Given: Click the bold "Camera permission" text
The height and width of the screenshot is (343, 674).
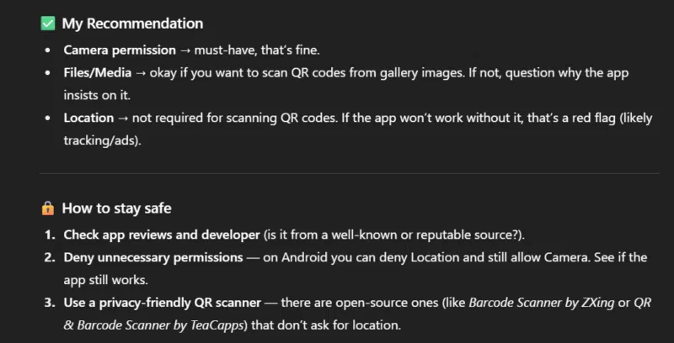Looking at the screenshot, I should pyautogui.click(x=120, y=50).
